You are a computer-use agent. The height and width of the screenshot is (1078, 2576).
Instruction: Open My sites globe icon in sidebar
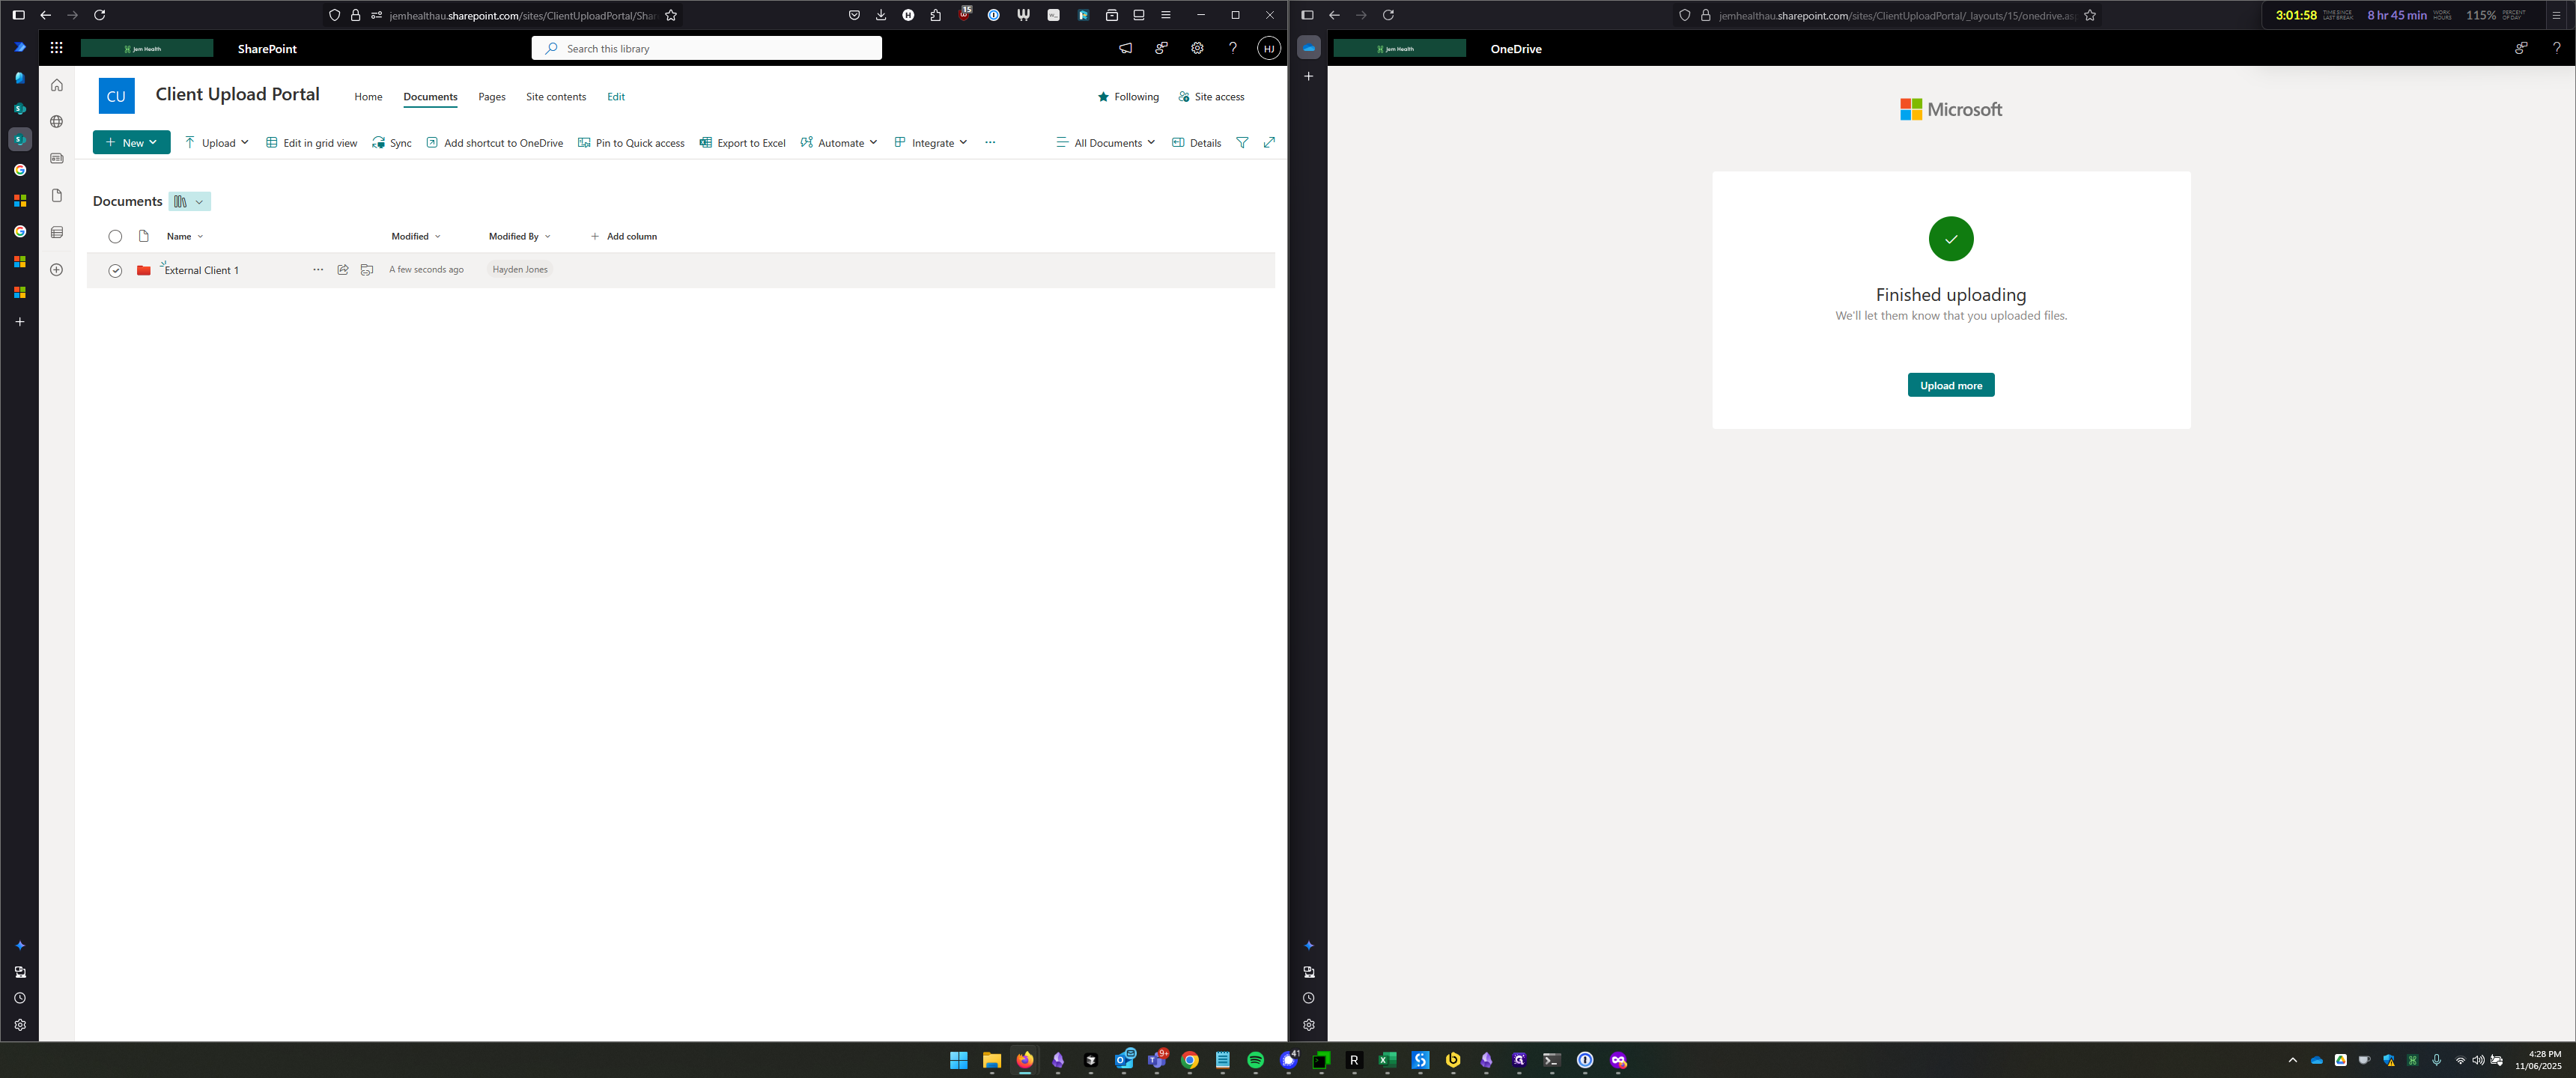pos(57,122)
